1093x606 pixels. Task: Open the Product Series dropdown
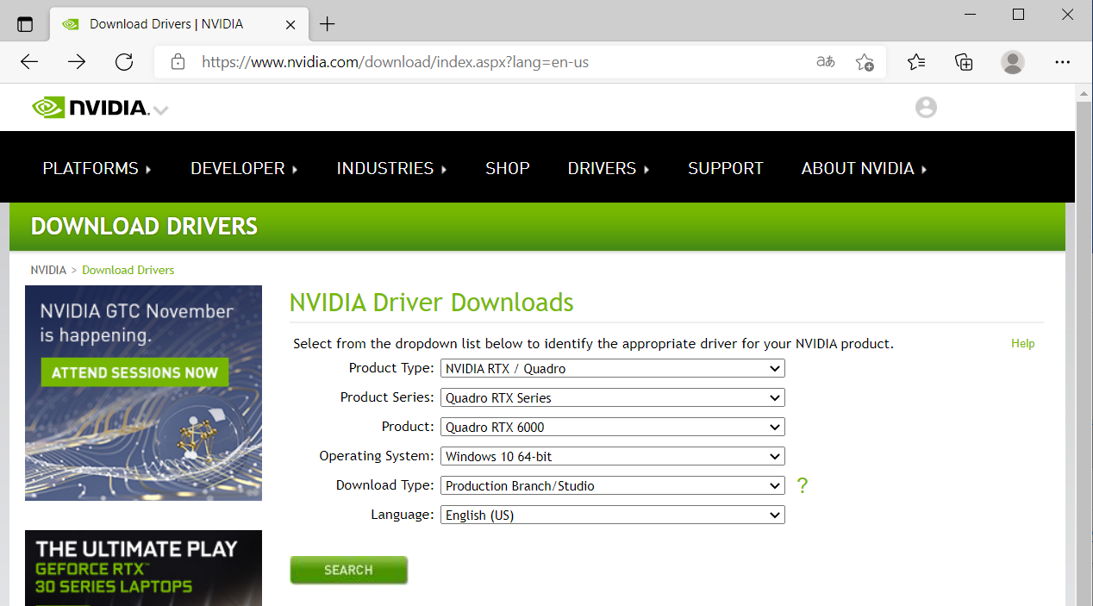pyautogui.click(x=613, y=397)
